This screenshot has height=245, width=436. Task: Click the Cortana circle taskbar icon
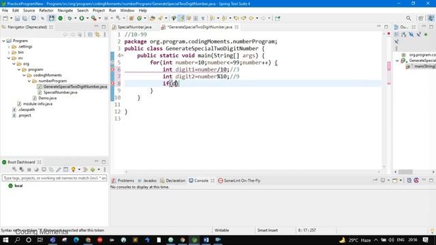[x=29, y=240]
